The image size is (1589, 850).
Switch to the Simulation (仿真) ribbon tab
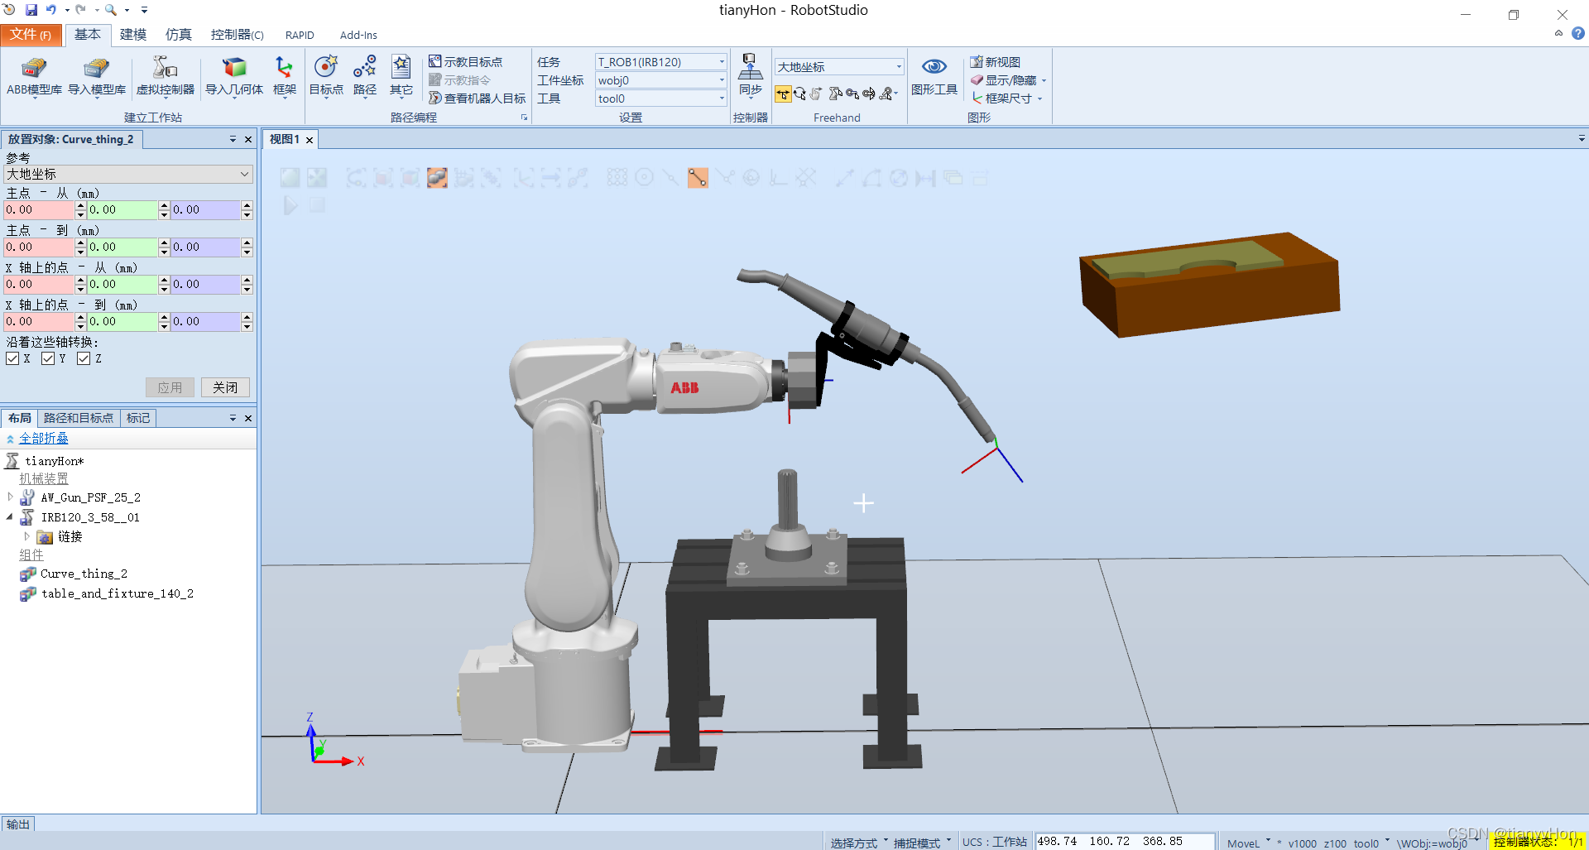click(178, 34)
